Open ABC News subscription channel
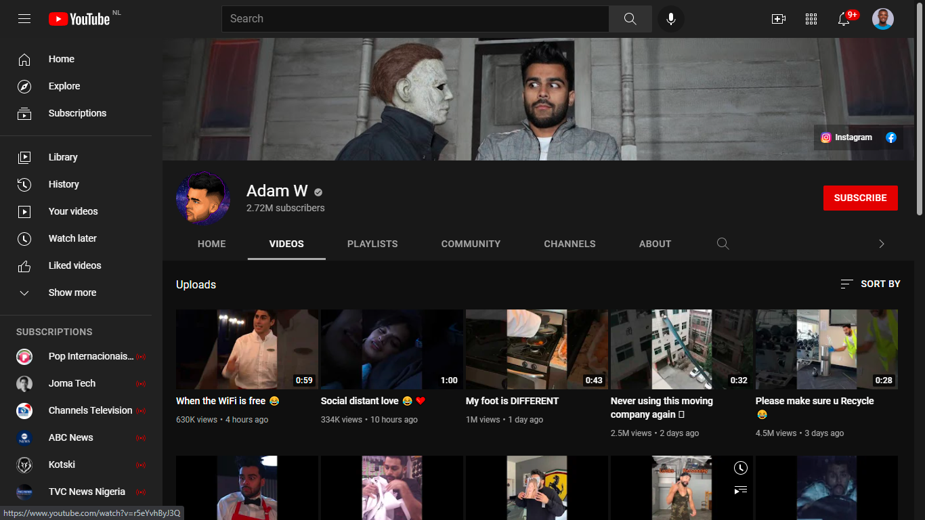This screenshot has height=520, width=925. click(x=81, y=437)
